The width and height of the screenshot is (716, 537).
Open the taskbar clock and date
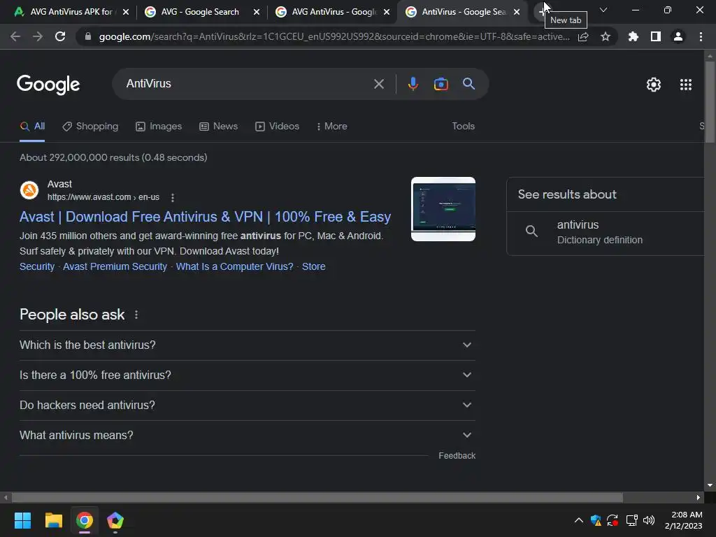(684, 520)
